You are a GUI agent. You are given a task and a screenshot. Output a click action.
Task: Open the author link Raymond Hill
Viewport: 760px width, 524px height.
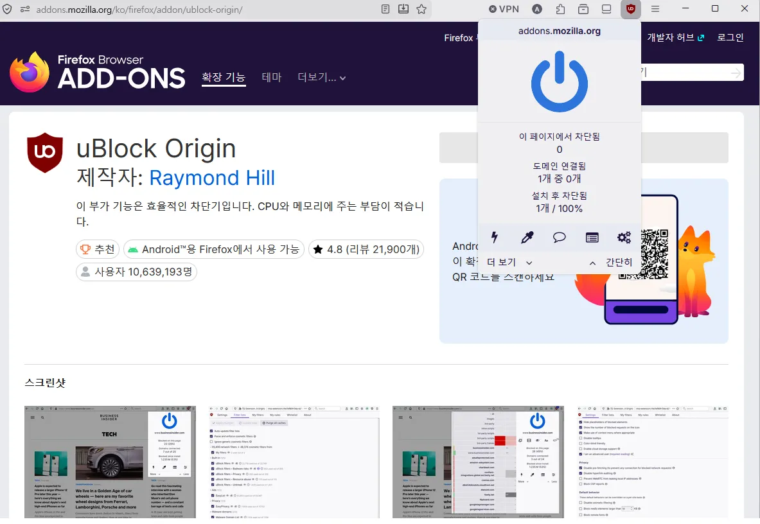pos(212,178)
